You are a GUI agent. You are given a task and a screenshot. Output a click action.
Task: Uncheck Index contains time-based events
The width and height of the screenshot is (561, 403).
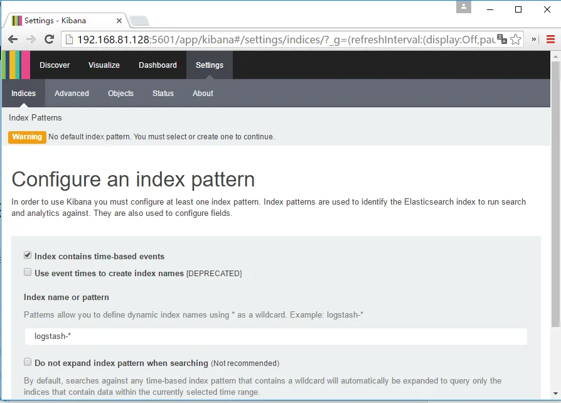(28, 255)
